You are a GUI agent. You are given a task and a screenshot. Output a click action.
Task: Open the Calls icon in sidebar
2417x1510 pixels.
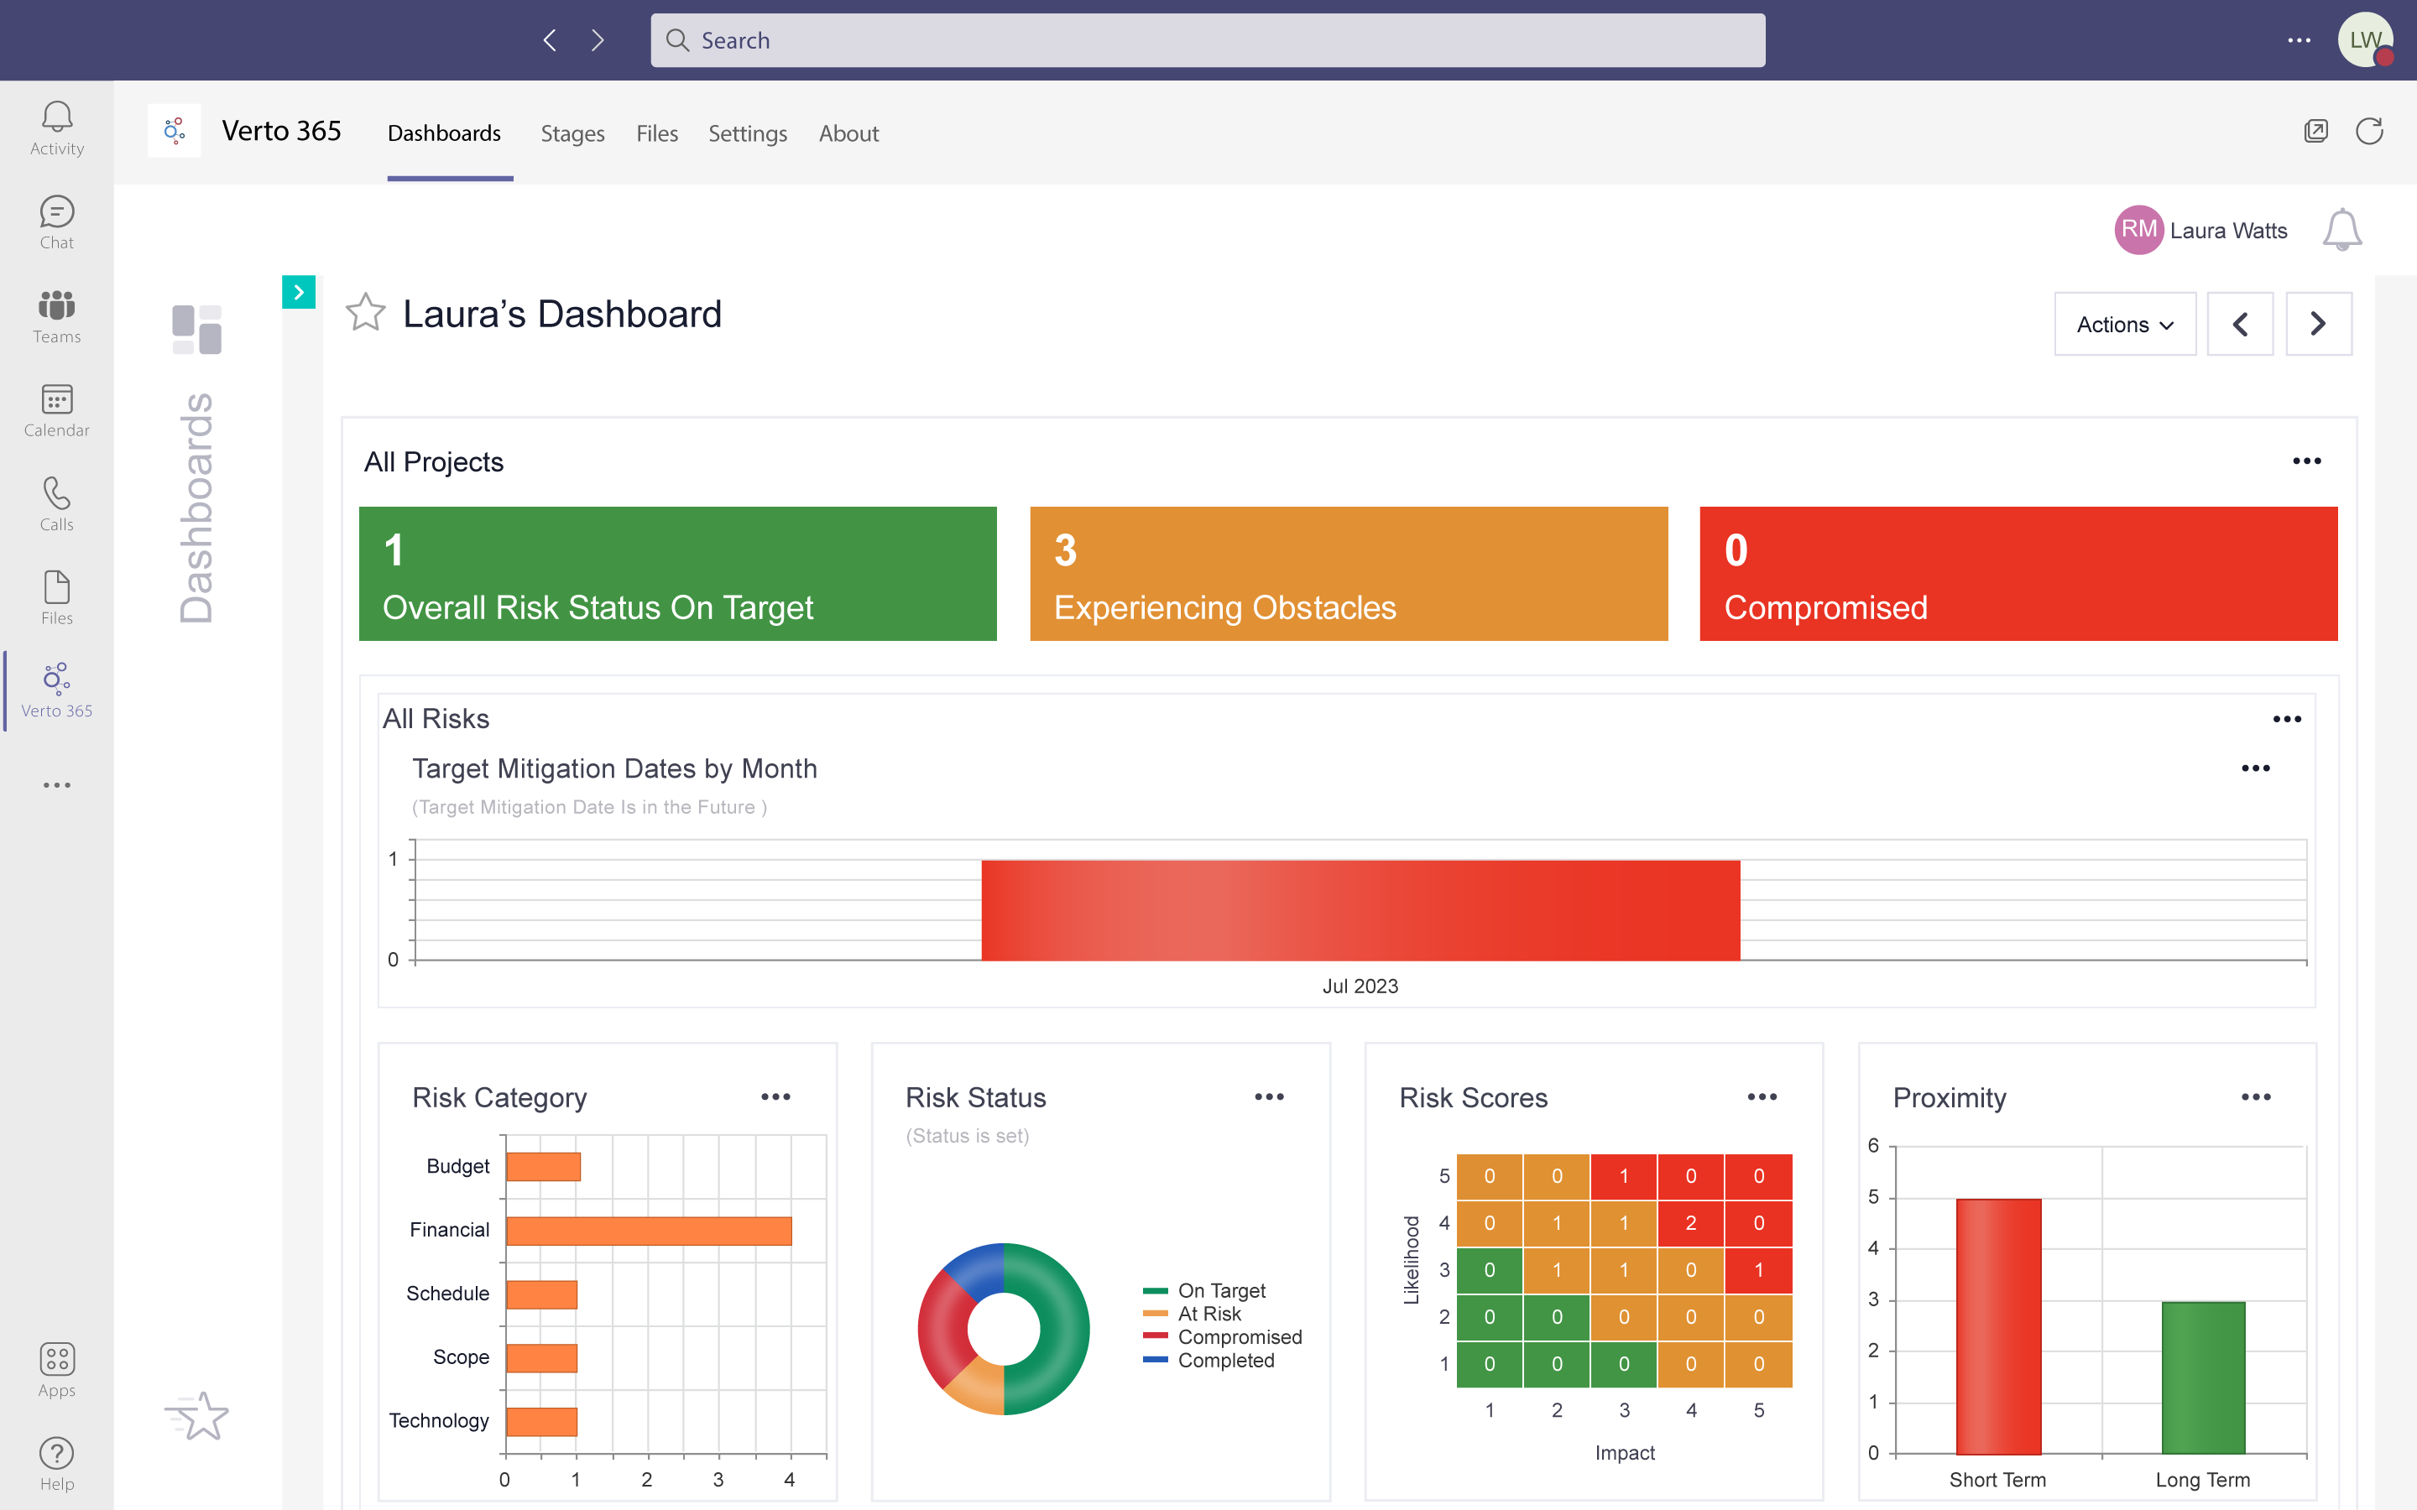(57, 503)
